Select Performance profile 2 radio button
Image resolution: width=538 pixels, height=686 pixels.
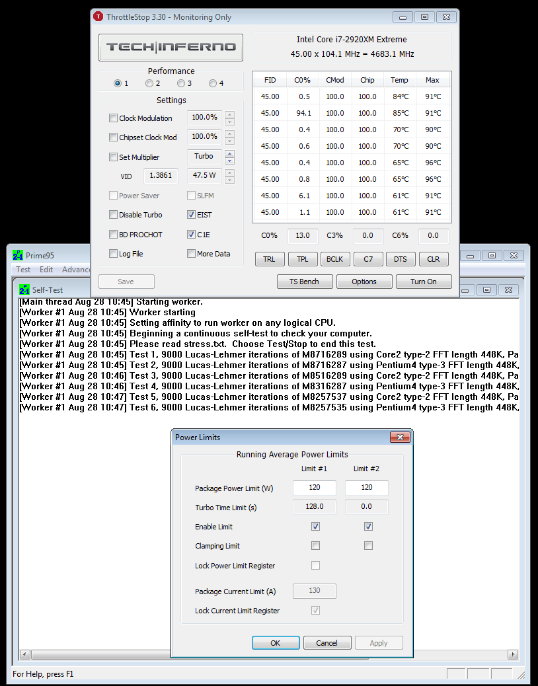149,83
